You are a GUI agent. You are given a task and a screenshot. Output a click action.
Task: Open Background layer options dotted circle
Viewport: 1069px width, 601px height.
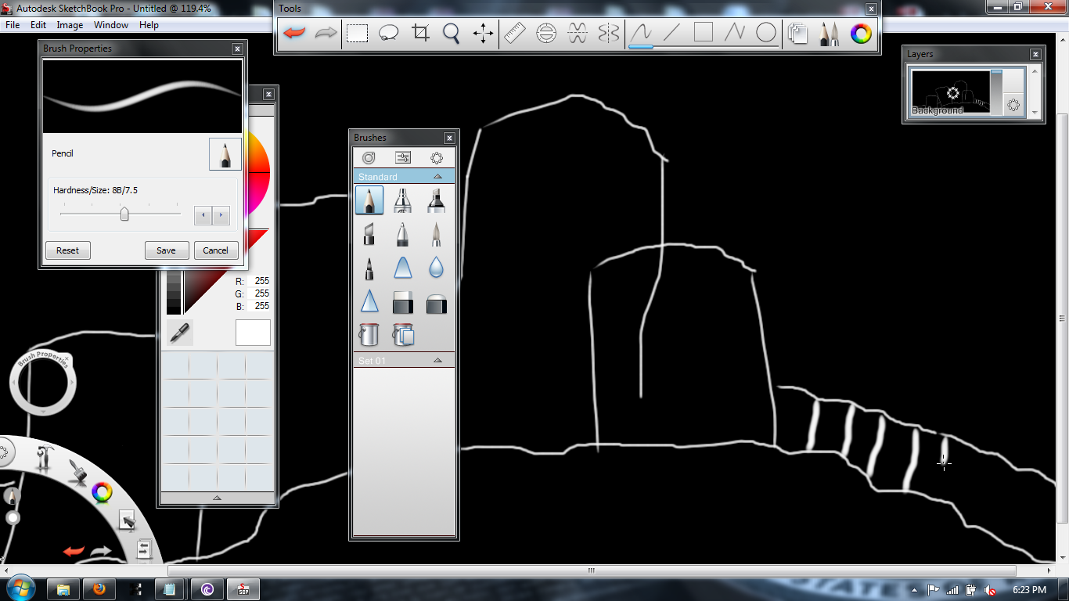click(x=1013, y=105)
